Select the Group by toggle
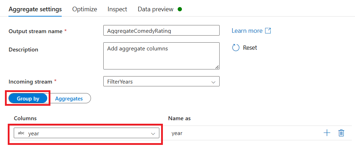This screenshot has width=355, height=147. click(x=28, y=99)
